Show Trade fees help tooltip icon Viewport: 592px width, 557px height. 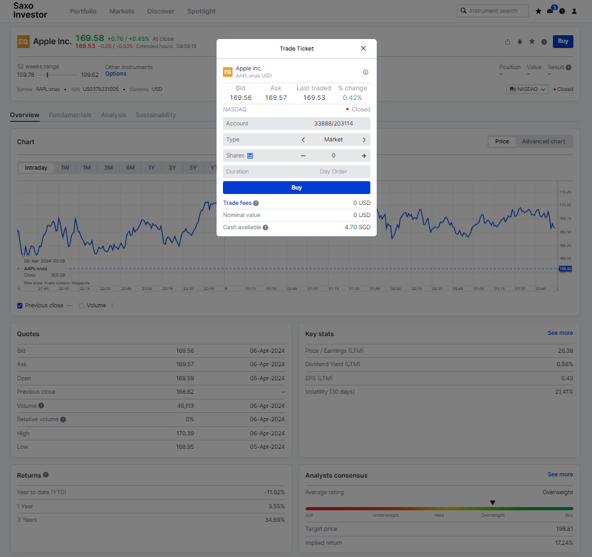pyautogui.click(x=256, y=203)
